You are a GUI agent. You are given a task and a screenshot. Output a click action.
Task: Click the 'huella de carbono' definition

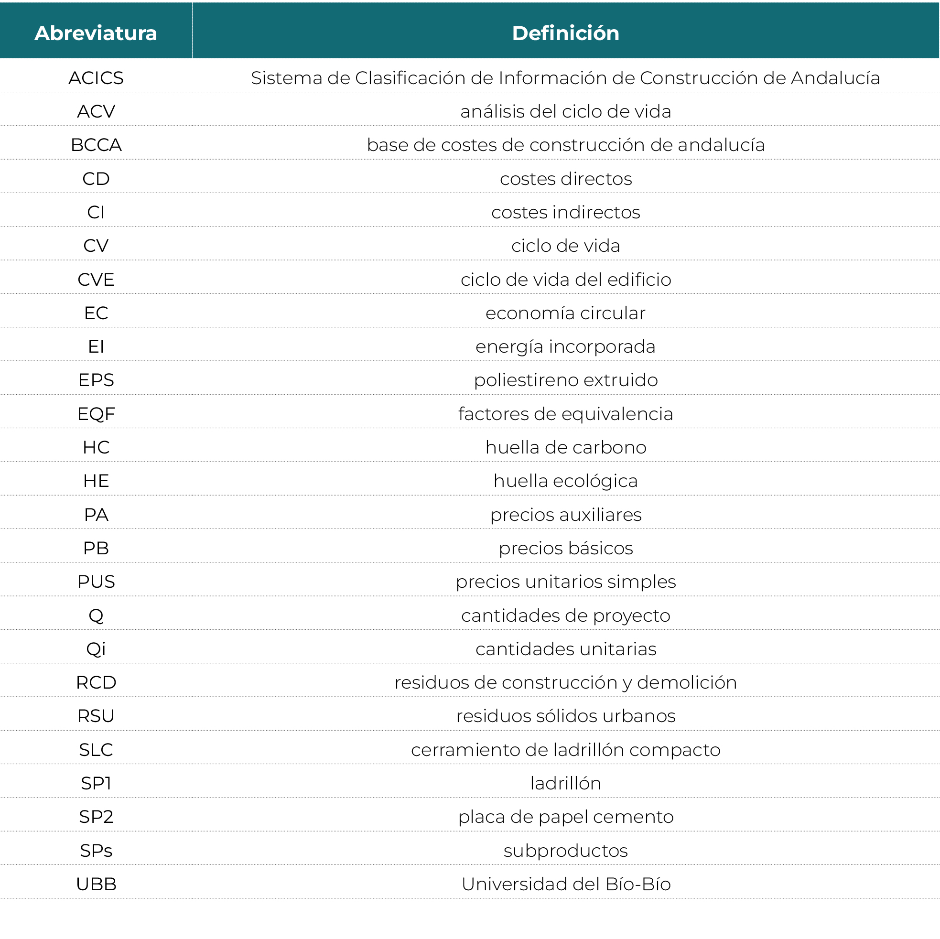click(x=565, y=447)
